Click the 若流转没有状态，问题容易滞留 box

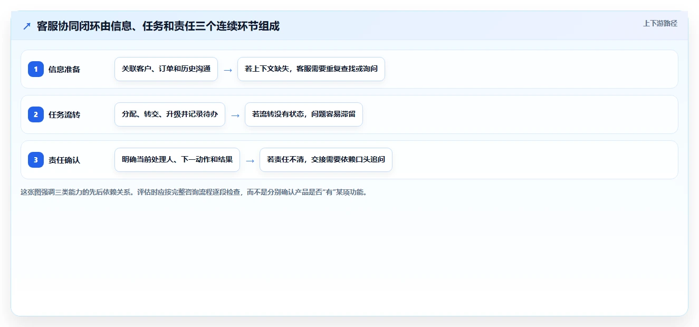[x=304, y=114]
